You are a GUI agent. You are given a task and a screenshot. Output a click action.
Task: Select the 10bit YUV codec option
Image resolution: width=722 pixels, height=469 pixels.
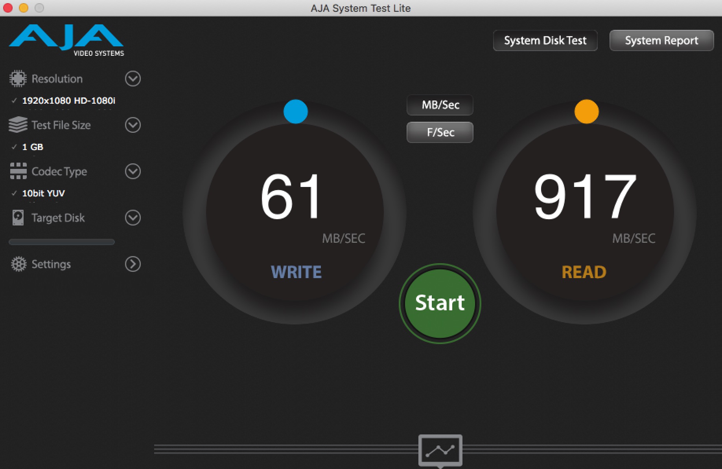pos(43,193)
